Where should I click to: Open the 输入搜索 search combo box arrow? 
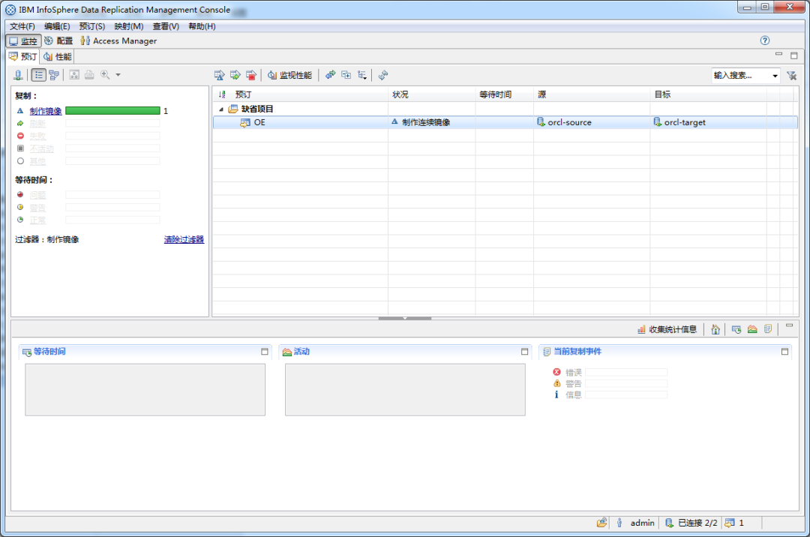(x=775, y=76)
